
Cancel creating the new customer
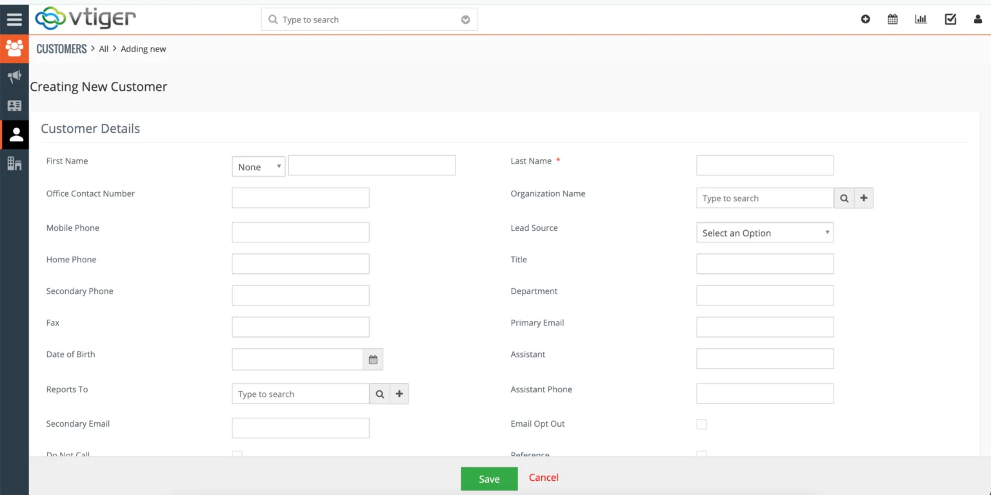point(543,478)
